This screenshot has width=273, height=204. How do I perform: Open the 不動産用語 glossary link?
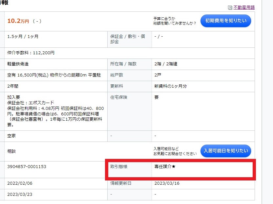(244, 7)
